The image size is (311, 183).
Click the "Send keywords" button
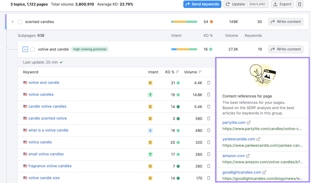tap(202, 4)
